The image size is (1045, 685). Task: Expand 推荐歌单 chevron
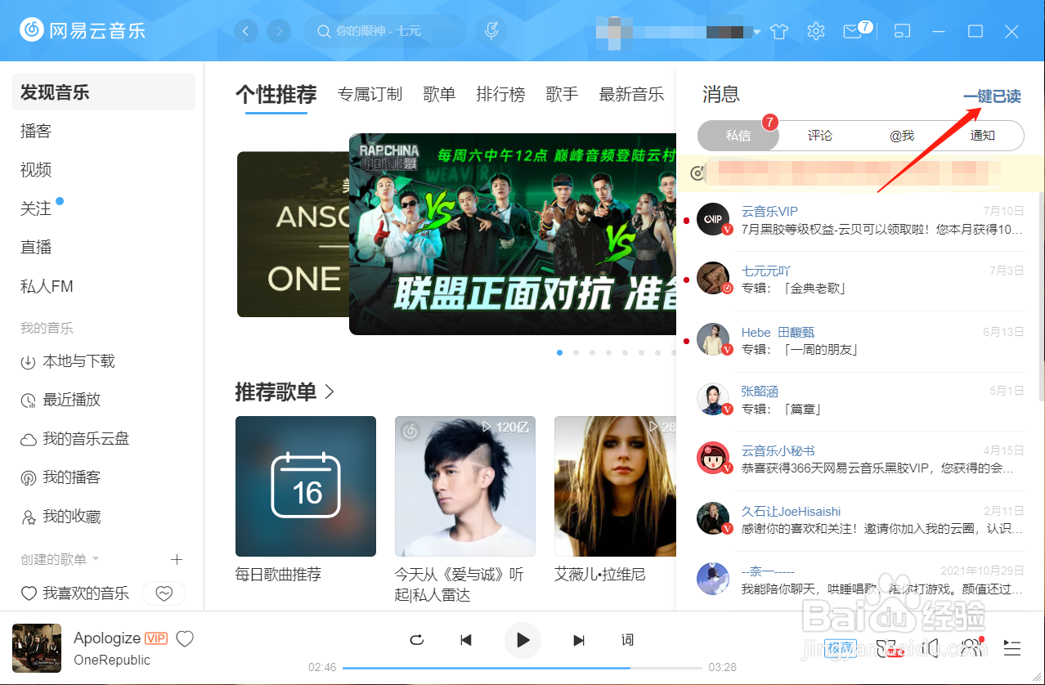tap(330, 392)
